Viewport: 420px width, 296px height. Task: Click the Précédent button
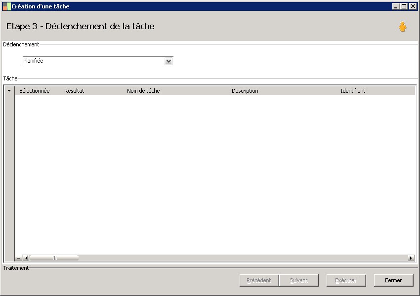tap(259, 280)
